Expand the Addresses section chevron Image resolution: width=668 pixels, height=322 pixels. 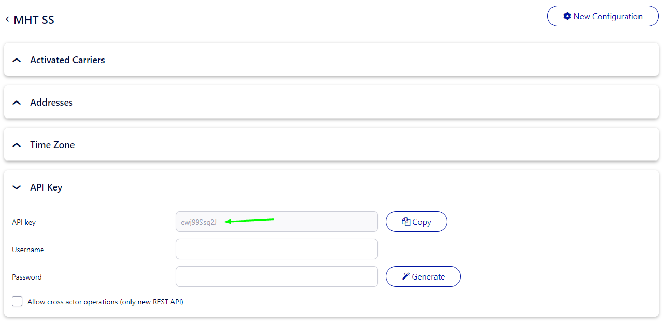coord(17,103)
